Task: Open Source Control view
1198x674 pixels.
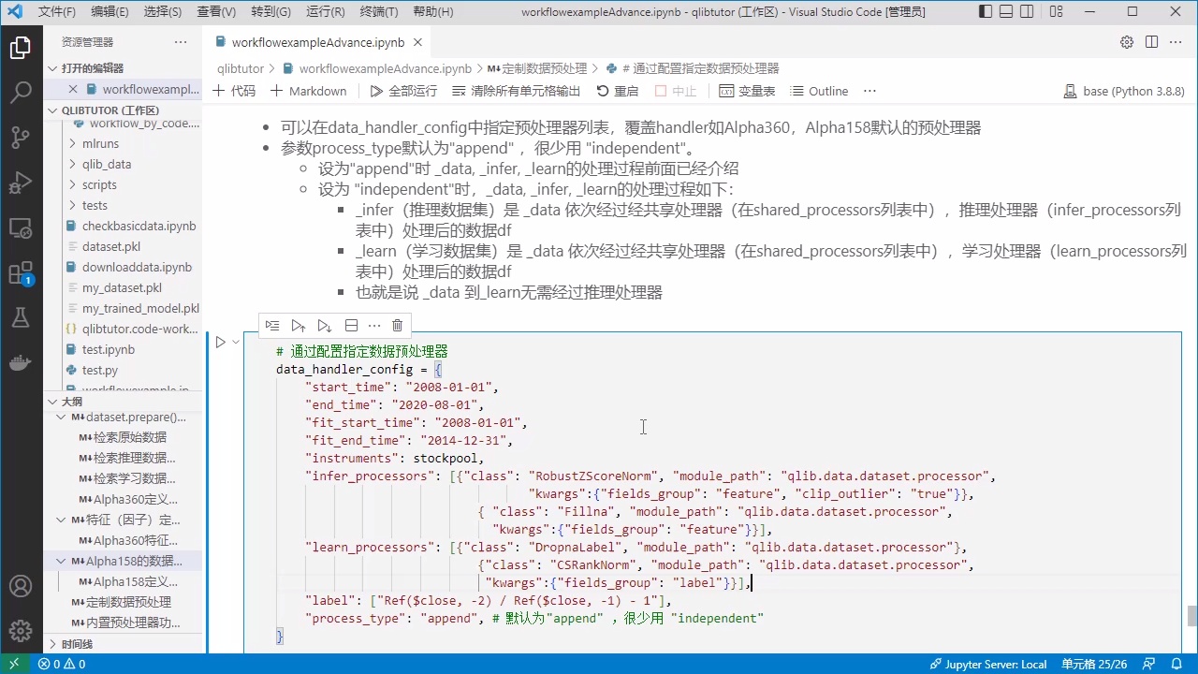Action: coord(21,138)
